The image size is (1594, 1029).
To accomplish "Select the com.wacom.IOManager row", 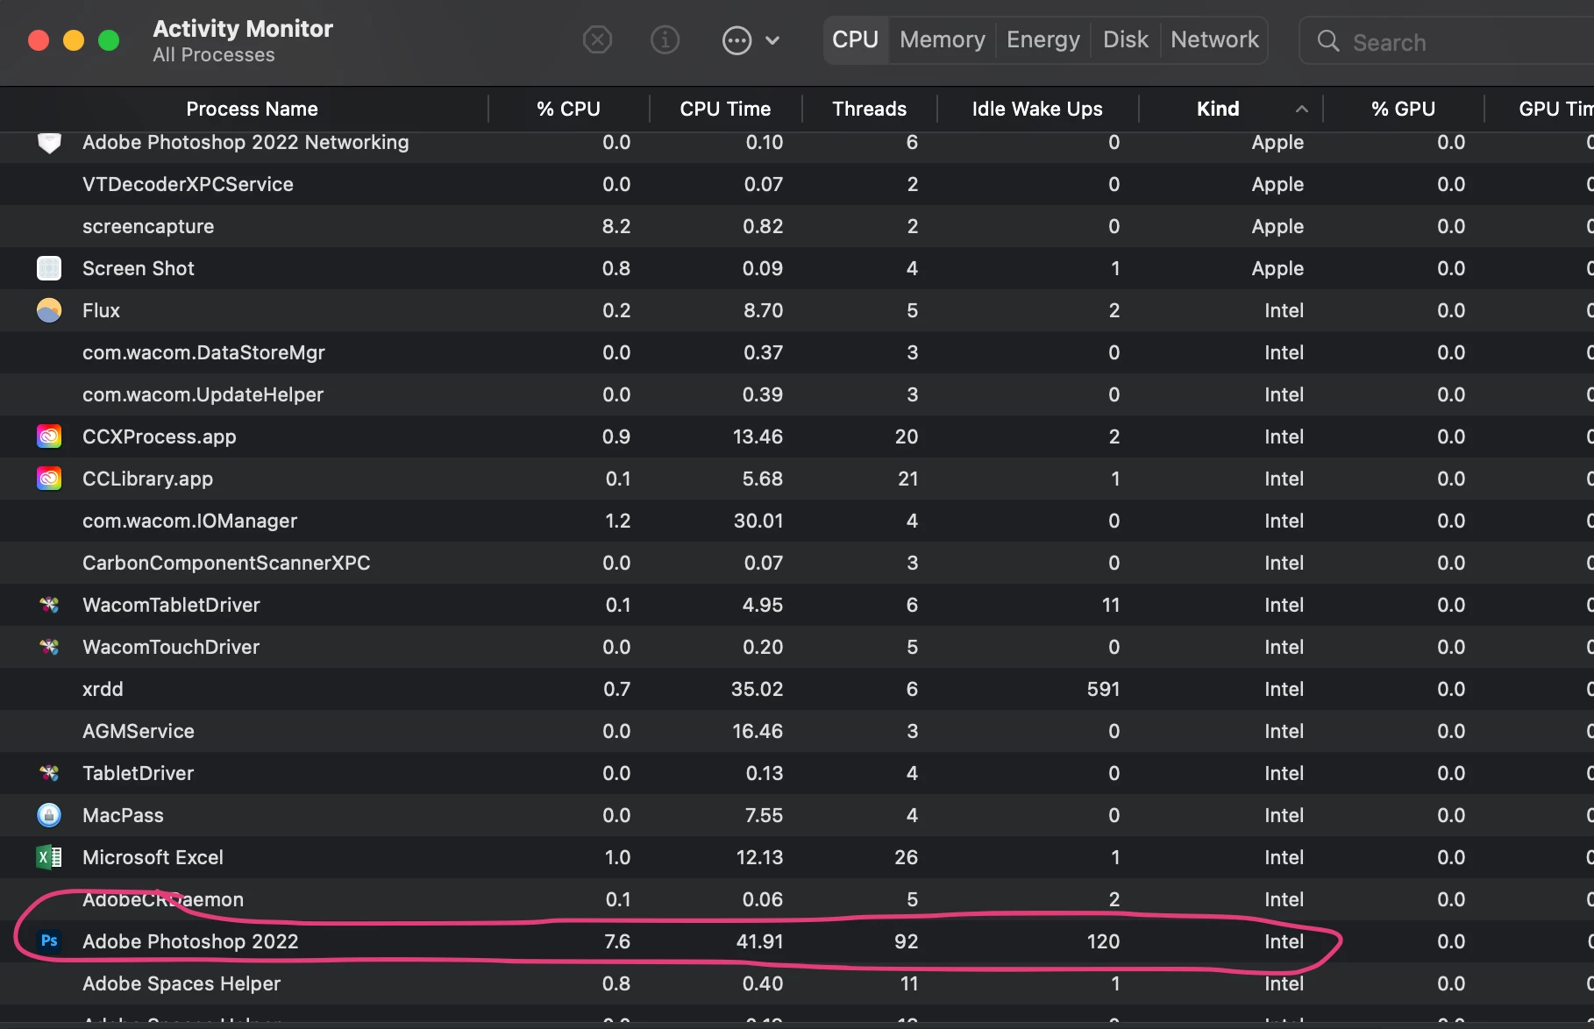I will [x=797, y=521].
